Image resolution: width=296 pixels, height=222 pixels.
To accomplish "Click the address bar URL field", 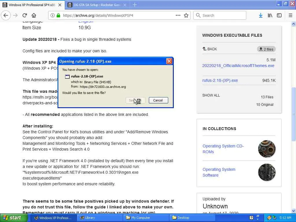I will coord(119,15).
